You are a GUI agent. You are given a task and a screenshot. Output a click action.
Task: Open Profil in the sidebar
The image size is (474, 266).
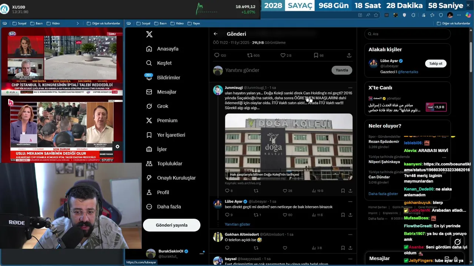point(158,192)
